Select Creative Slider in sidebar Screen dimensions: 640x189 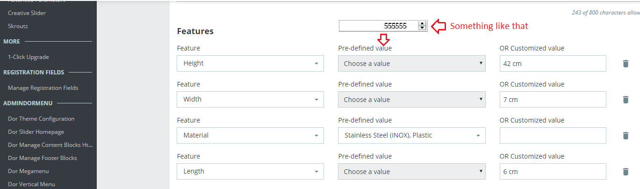27,13
